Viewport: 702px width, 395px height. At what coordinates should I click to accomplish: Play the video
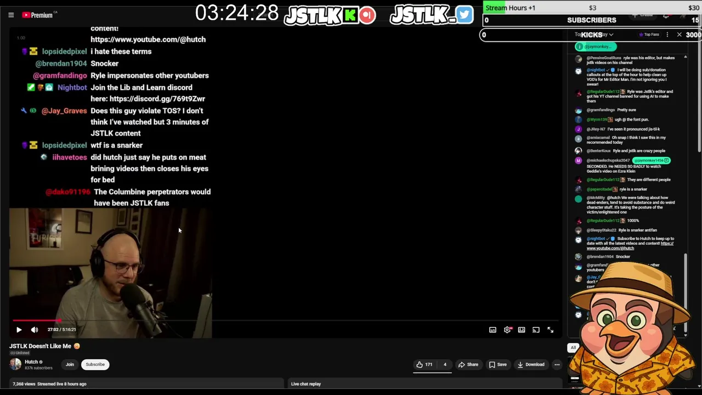tap(19, 330)
